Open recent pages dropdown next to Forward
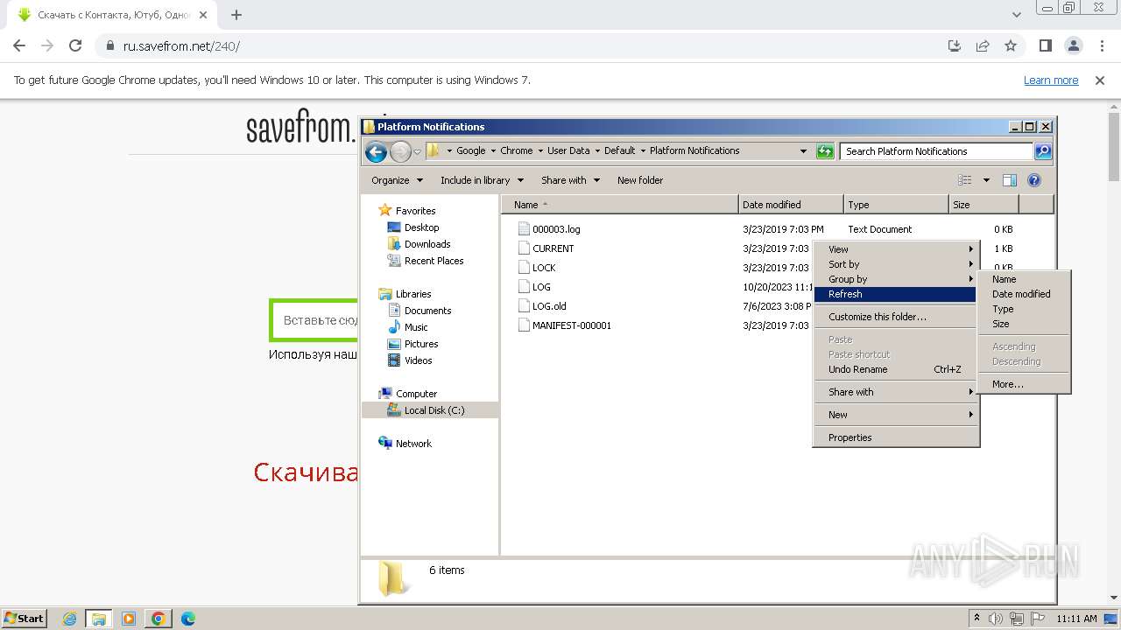1121x630 pixels. coord(418,151)
